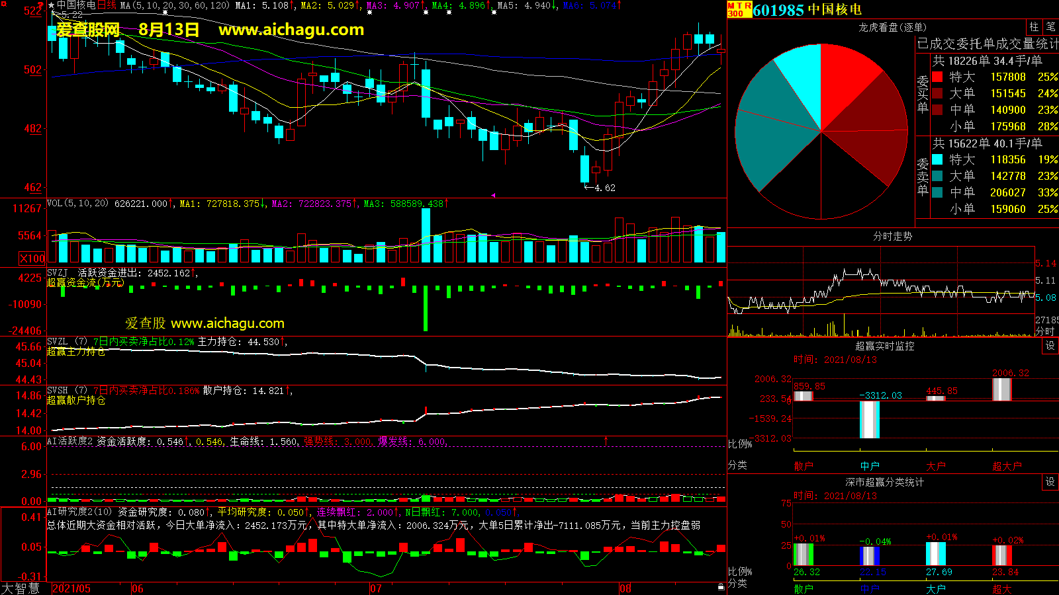The width and height of the screenshot is (1059, 595).
Task: Switch the order view to 笔 (tick) mode
Action: coord(1051,27)
